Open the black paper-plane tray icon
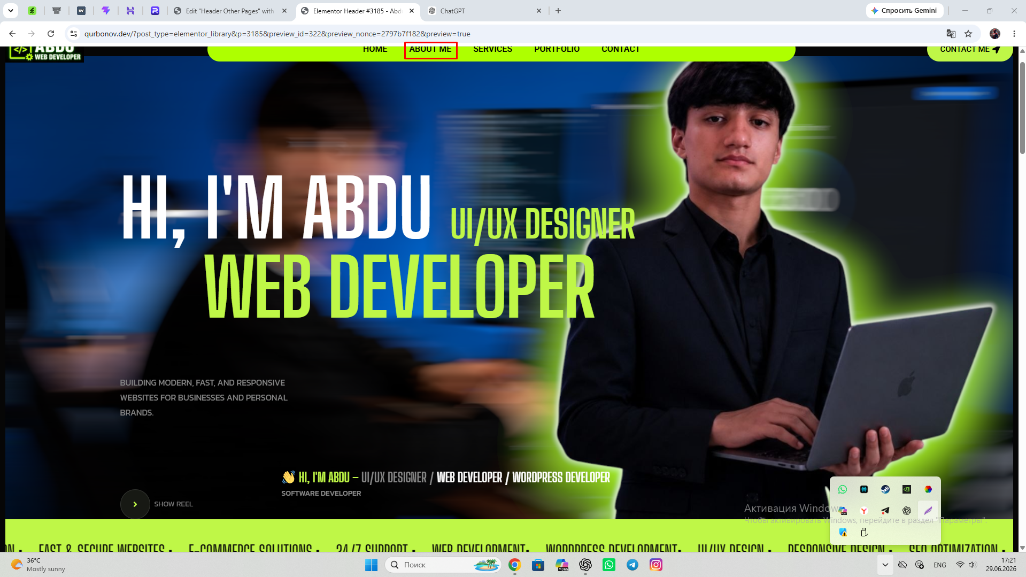 [x=885, y=511]
